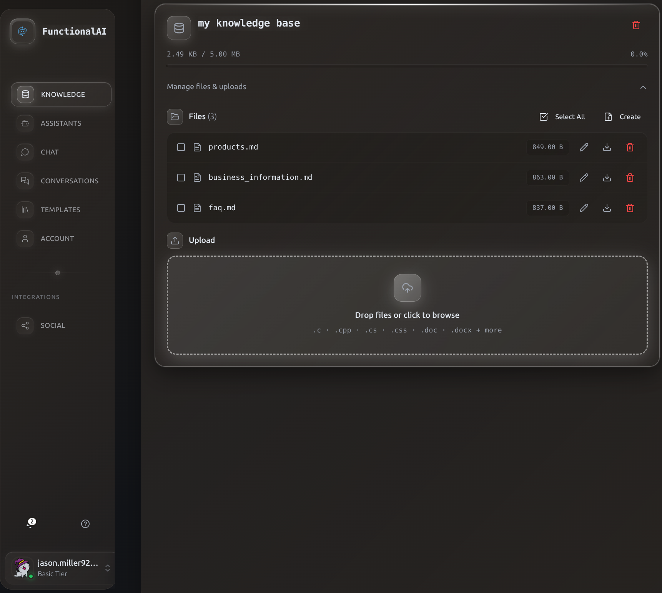
Task: Select the Knowledge database icon in sidebar
Action: [25, 94]
